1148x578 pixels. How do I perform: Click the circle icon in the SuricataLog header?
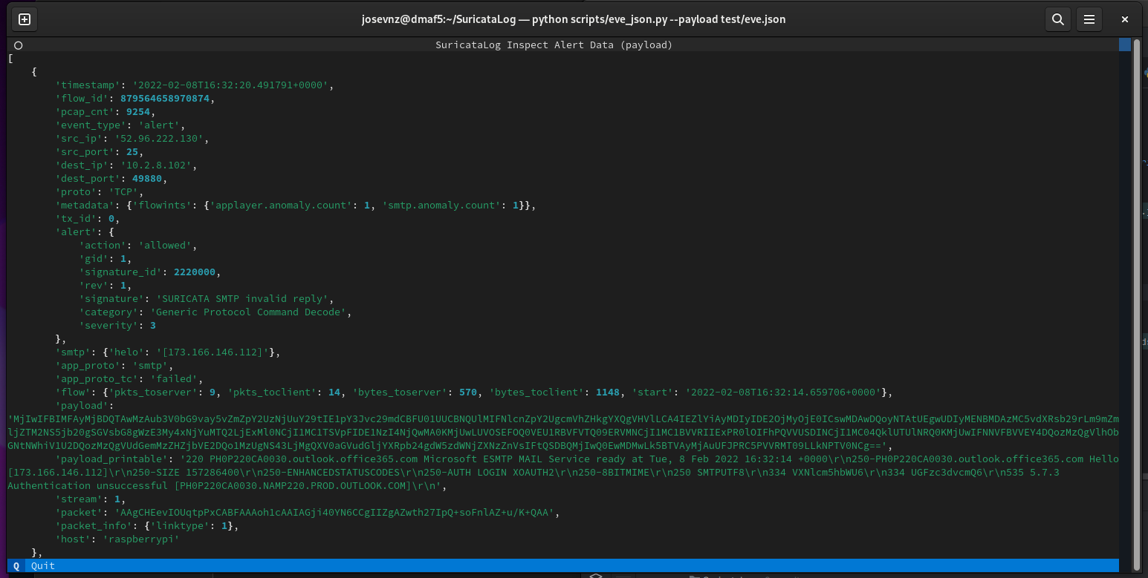(x=18, y=45)
